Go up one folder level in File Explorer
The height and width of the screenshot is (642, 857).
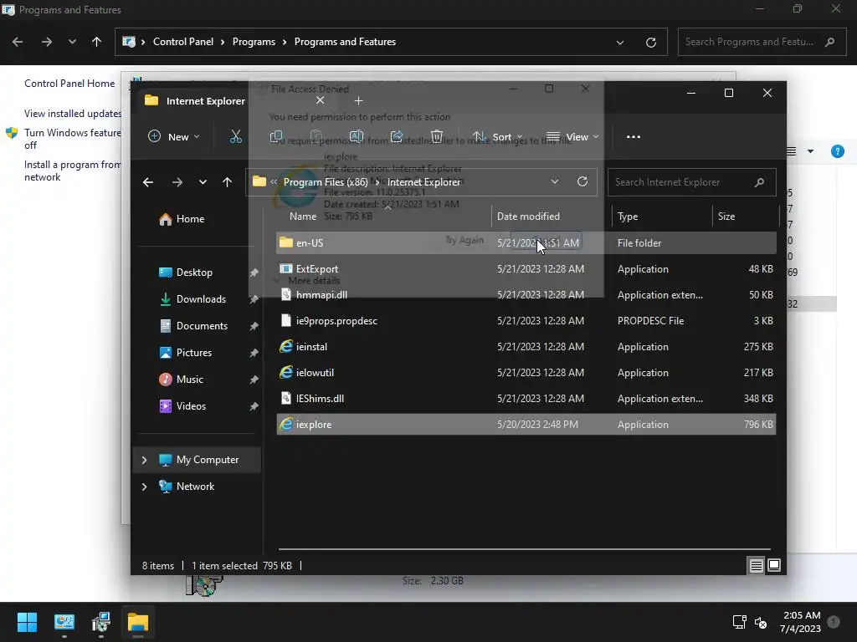point(228,182)
